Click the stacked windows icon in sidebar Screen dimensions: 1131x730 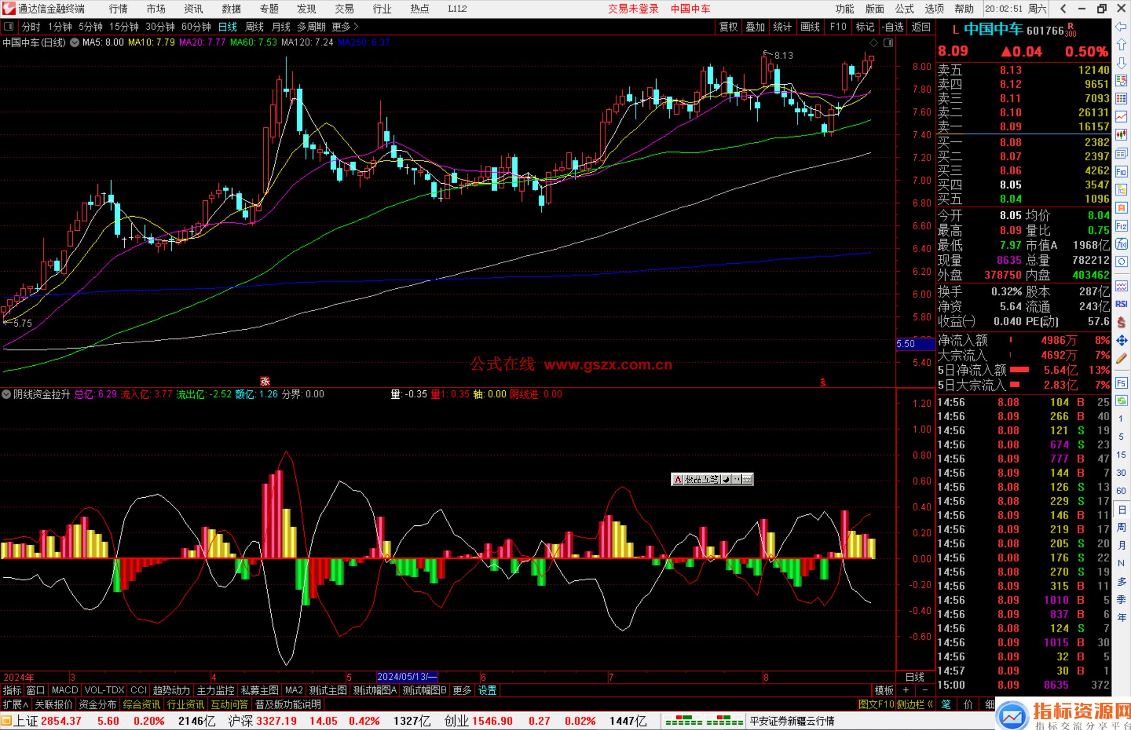[1121, 153]
